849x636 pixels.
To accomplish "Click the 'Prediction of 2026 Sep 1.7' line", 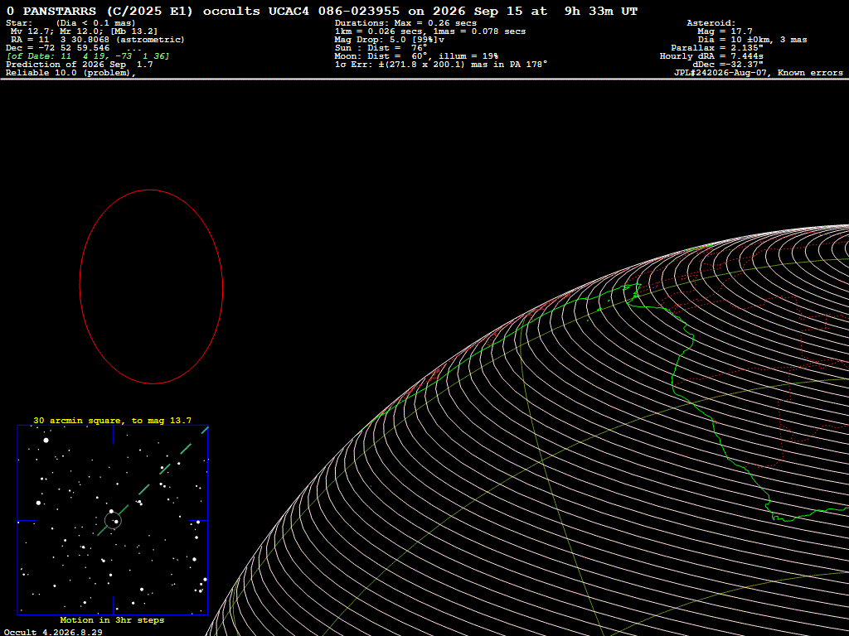I will (79, 65).
